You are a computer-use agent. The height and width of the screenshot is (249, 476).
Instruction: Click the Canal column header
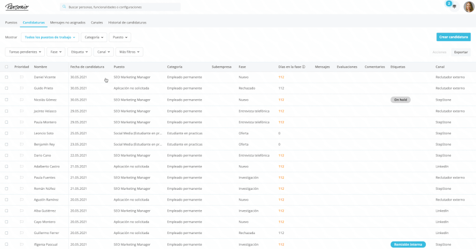pyautogui.click(x=440, y=67)
